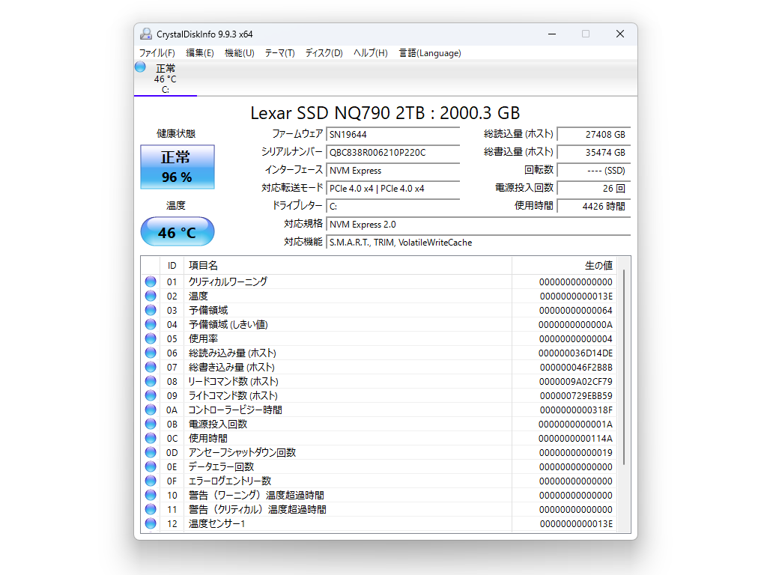
Task: Click status orb for row 06 総読み込み量
Action: [x=151, y=353]
